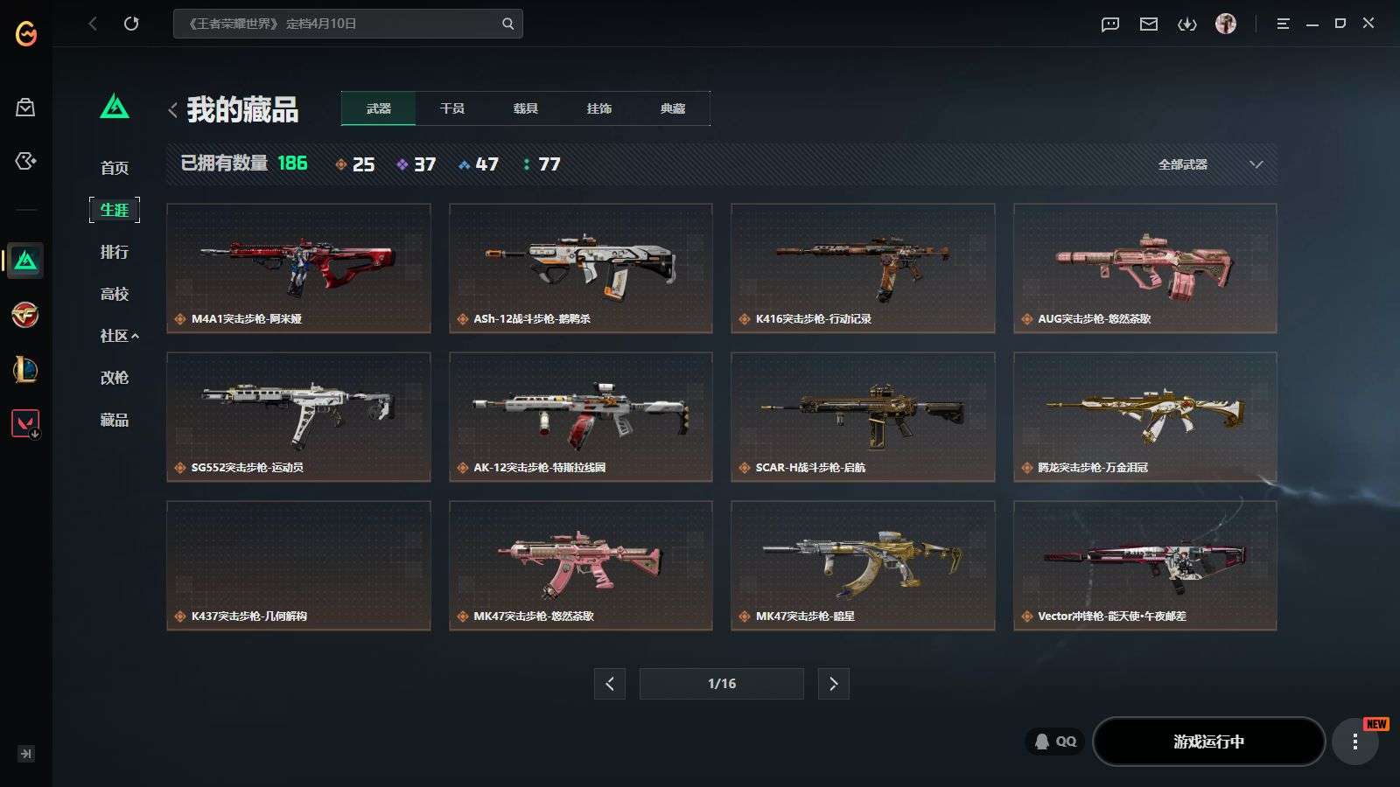This screenshot has width=1400, height=787.
Task: Go to next page of collection
Action: [833, 684]
